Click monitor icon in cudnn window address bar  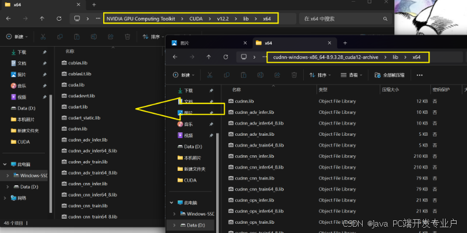244,57
